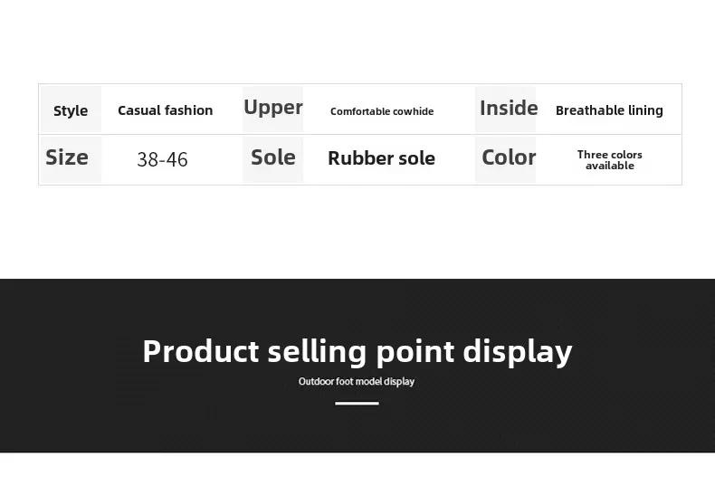The width and height of the screenshot is (715, 486).
Task: Click the word available in the Color cell
Action: coord(610,166)
